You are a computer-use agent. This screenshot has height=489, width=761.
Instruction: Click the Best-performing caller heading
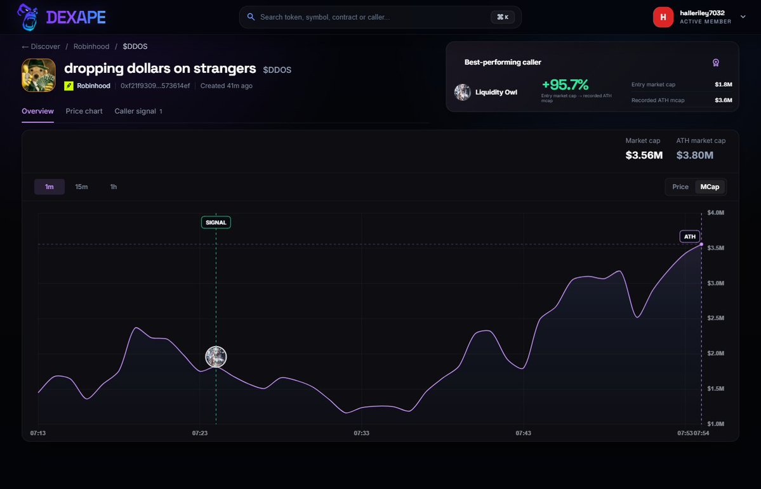coord(502,62)
